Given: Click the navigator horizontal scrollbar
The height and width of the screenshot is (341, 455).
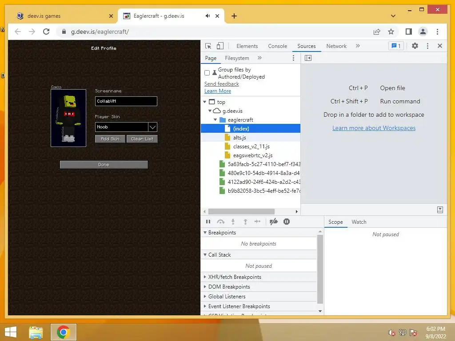Looking at the screenshot, I should tap(241, 212).
